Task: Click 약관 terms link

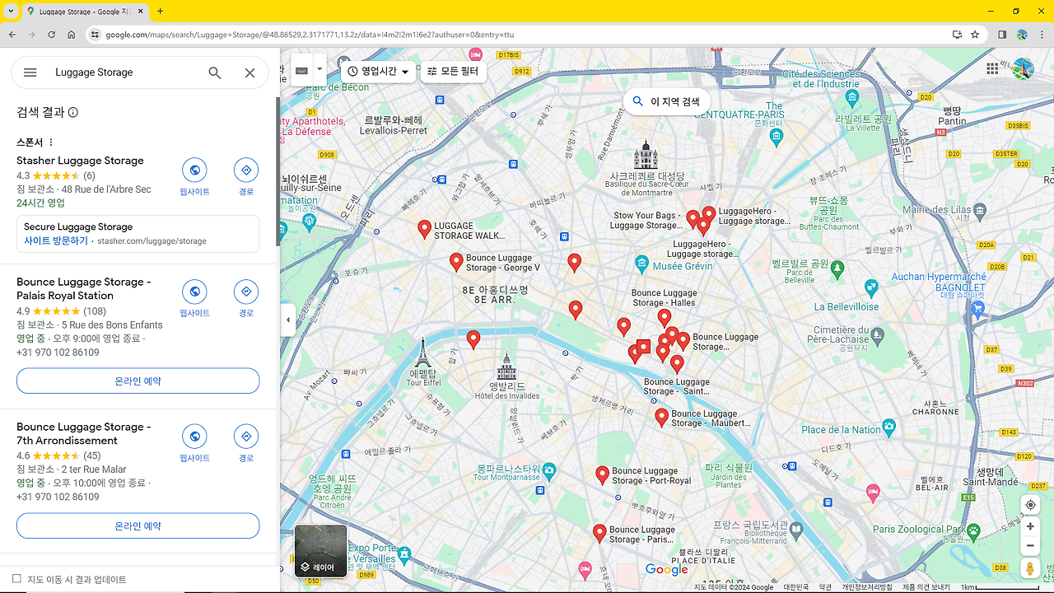Action: [x=825, y=587]
